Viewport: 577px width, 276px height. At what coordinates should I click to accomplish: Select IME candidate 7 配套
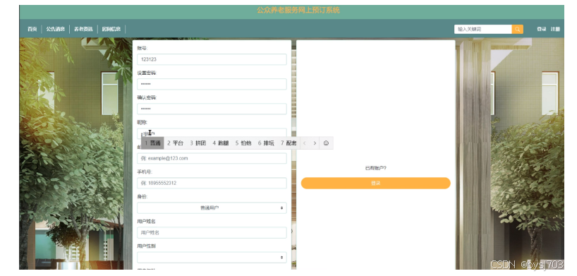point(288,143)
